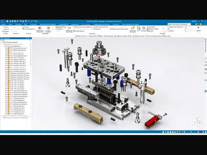
Task: Click the view orientation cube
Action: (197, 122)
